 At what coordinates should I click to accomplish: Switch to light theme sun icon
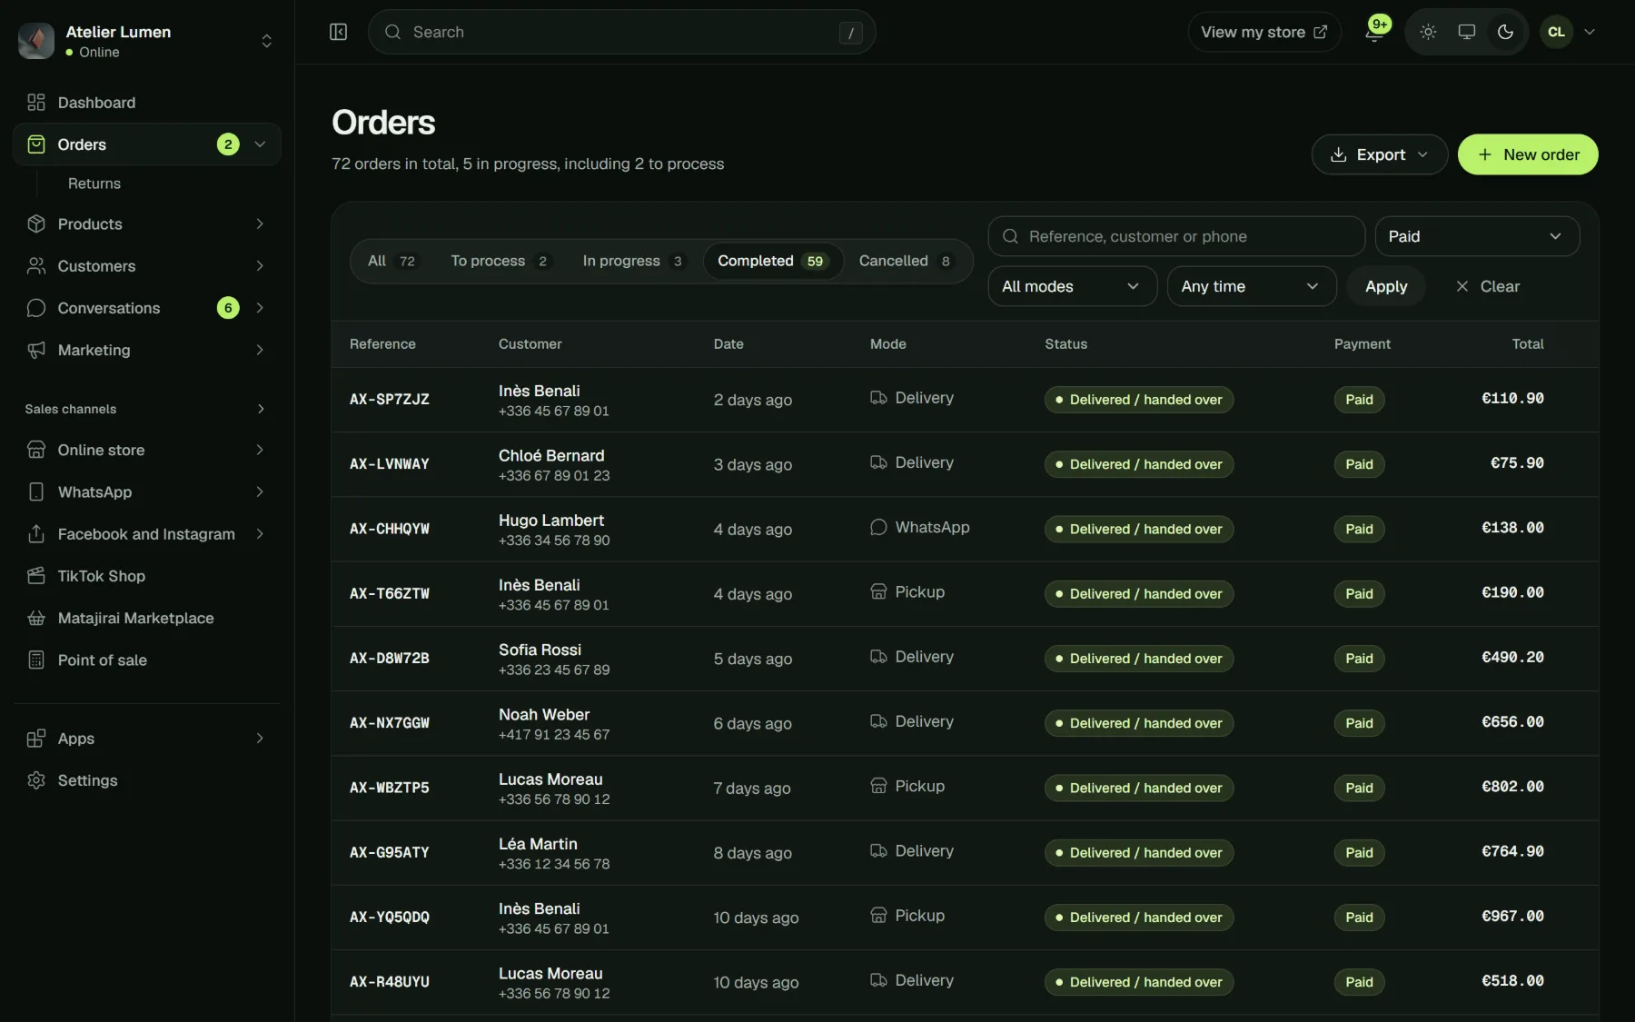(x=1428, y=32)
